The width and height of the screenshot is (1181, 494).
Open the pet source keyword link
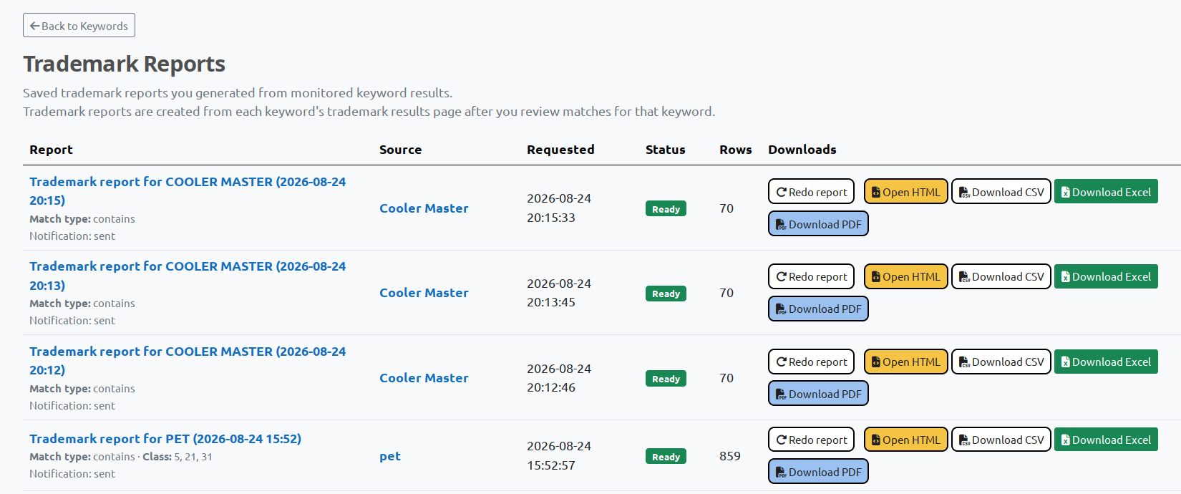[390, 456]
